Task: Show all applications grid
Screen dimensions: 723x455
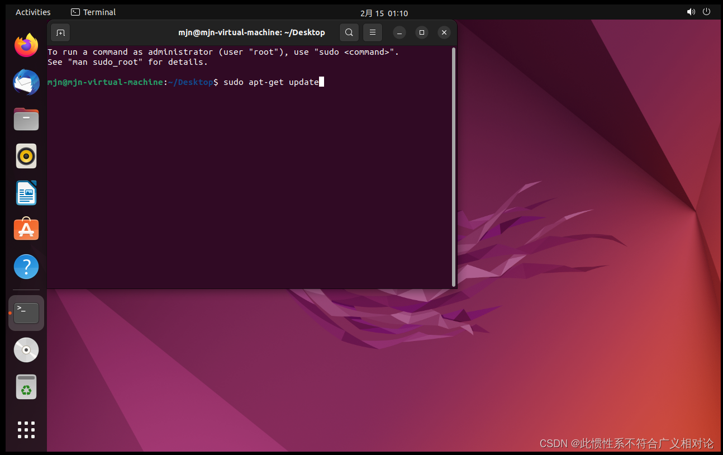Action: click(26, 430)
